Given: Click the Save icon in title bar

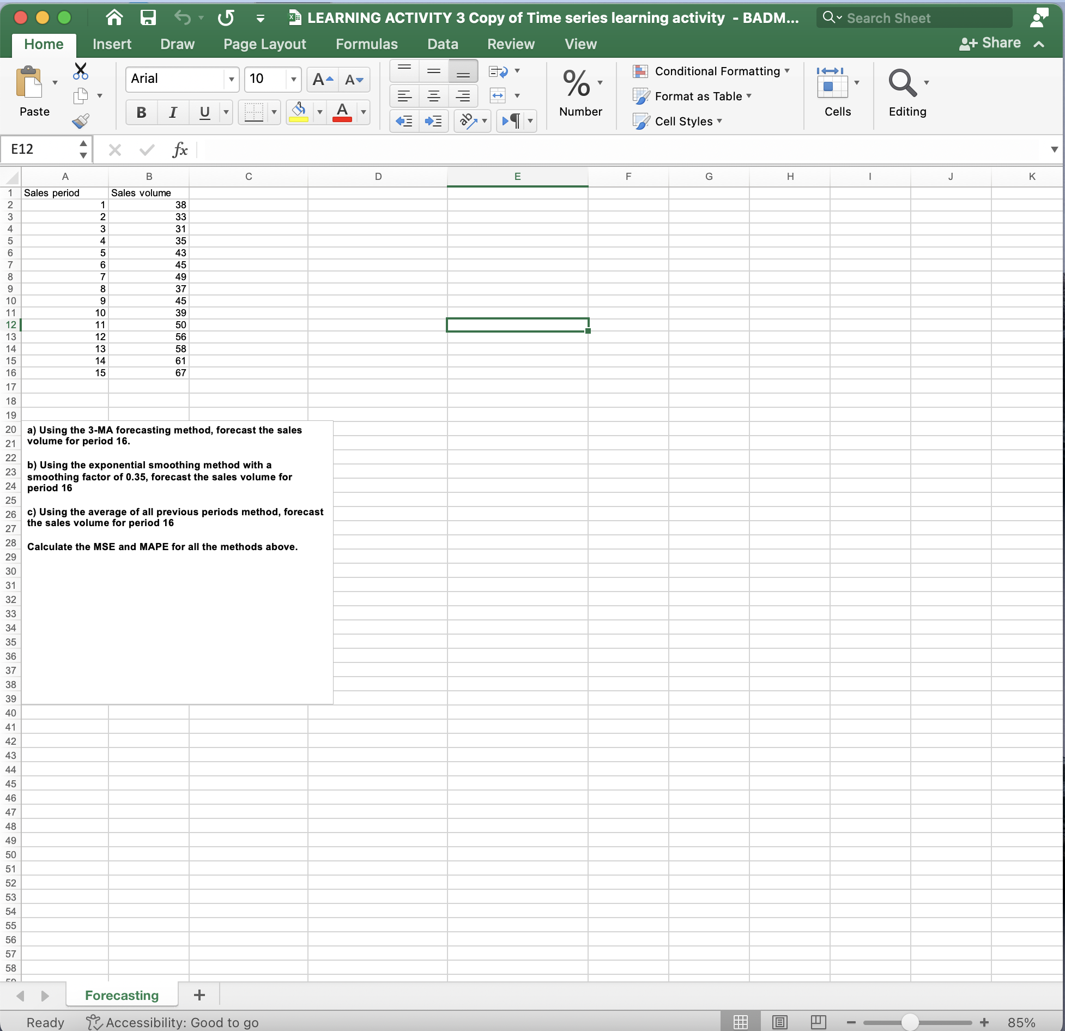Looking at the screenshot, I should coord(148,18).
